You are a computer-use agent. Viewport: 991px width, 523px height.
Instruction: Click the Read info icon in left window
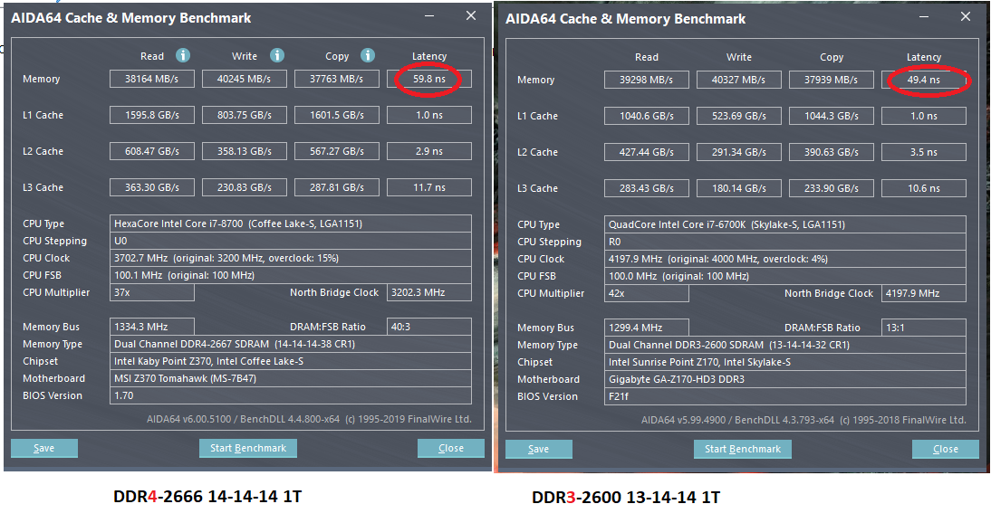183,55
